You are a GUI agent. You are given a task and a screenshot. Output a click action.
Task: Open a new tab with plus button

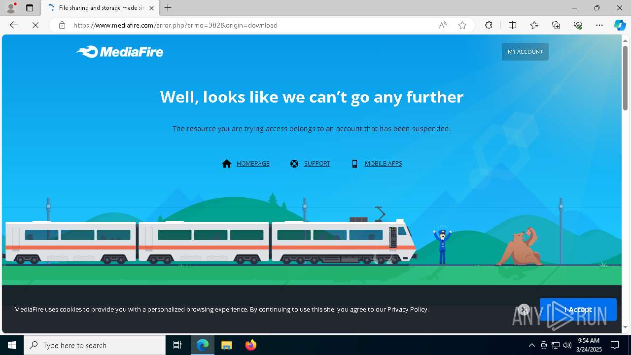point(168,8)
